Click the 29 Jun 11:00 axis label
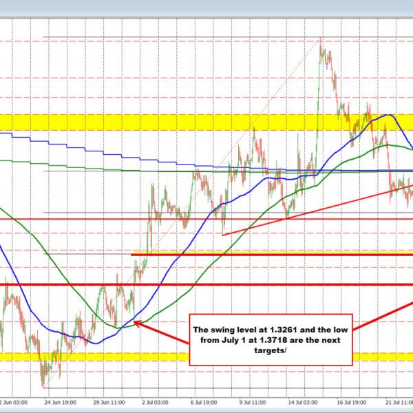 click(x=109, y=403)
